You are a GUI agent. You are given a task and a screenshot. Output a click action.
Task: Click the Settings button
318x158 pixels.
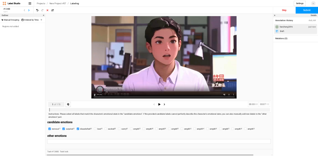pyautogui.click(x=300, y=3)
